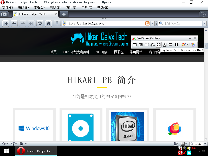
Task: Toggle the Opera side panel button
Action: [4, 14]
